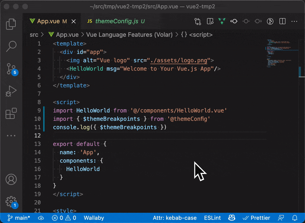Click 'console.log' on line 11
The height and width of the screenshot is (223, 305).
tap(71, 127)
